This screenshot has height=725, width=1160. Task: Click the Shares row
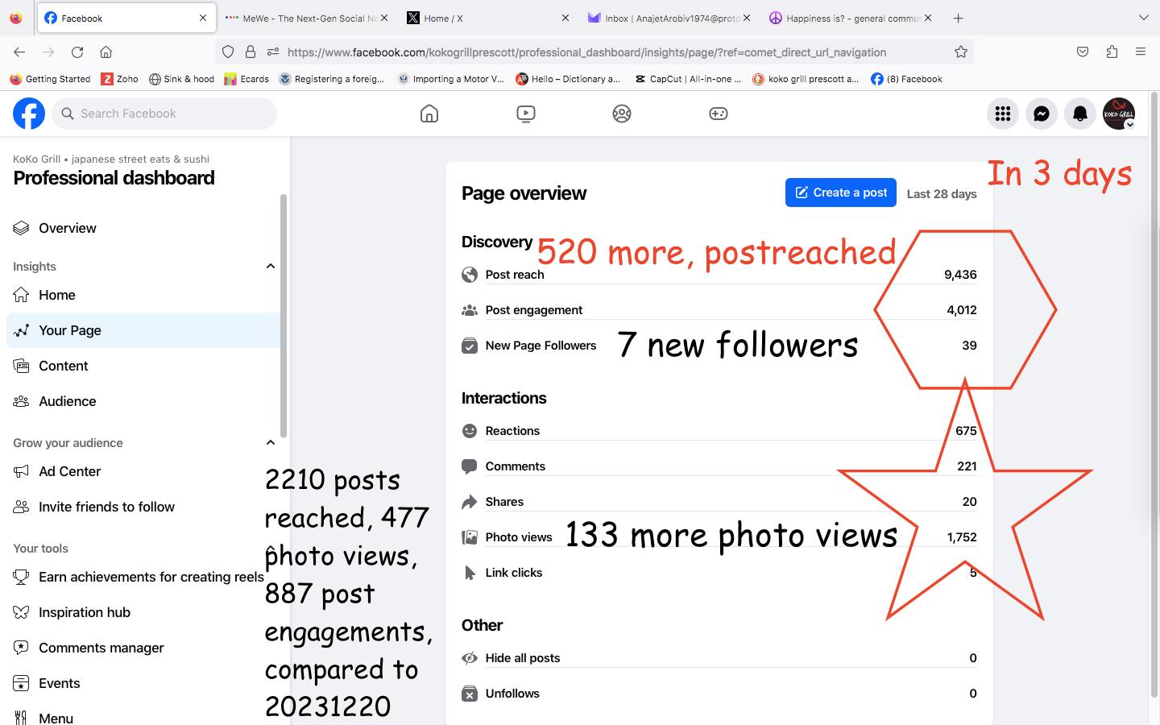(x=719, y=502)
